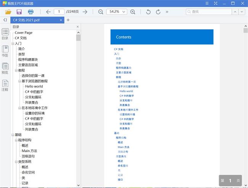Screen dimensions: 248x188
Task: Go to the previous page arrow
Action: [x=48, y=12]
